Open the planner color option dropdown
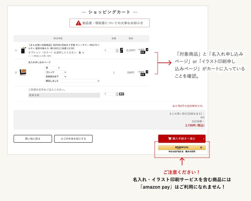 (81, 52)
